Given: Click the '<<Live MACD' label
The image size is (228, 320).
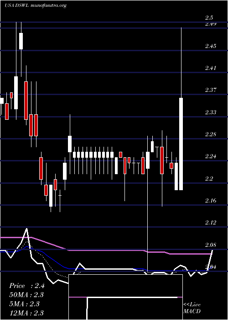Looking at the screenshot, I should [x=192, y=308].
